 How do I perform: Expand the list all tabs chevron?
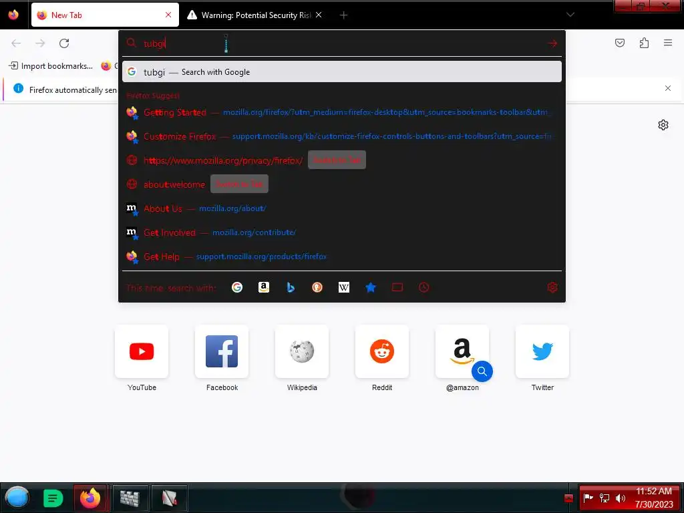[x=570, y=15]
